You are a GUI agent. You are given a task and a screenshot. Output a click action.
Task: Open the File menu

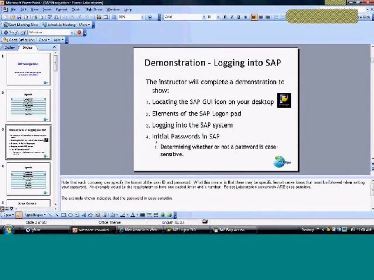click(12, 9)
